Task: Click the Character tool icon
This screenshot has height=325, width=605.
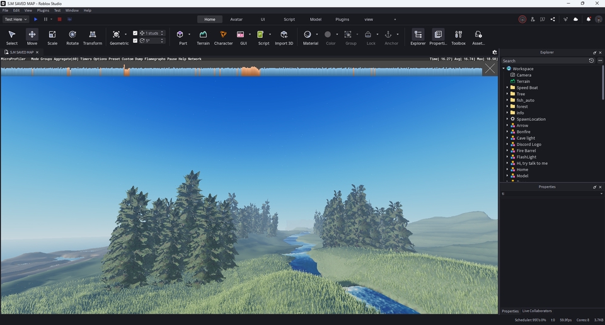Action: [223, 37]
